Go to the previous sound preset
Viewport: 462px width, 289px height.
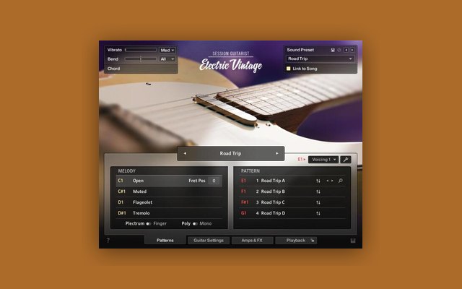(346, 50)
